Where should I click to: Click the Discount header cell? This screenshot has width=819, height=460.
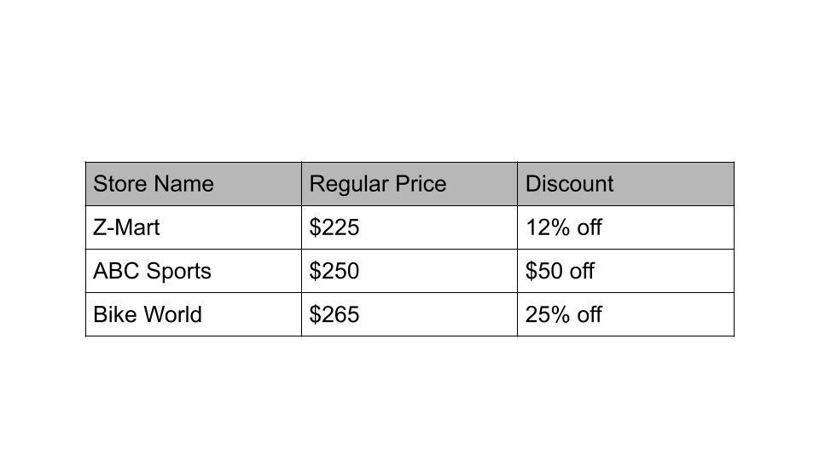click(x=625, y=184)
